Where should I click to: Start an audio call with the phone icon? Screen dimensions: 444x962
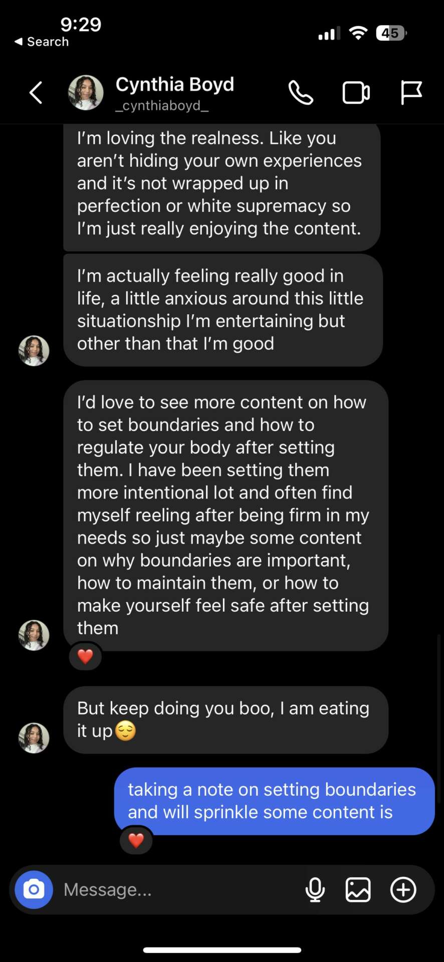(301, 93)
